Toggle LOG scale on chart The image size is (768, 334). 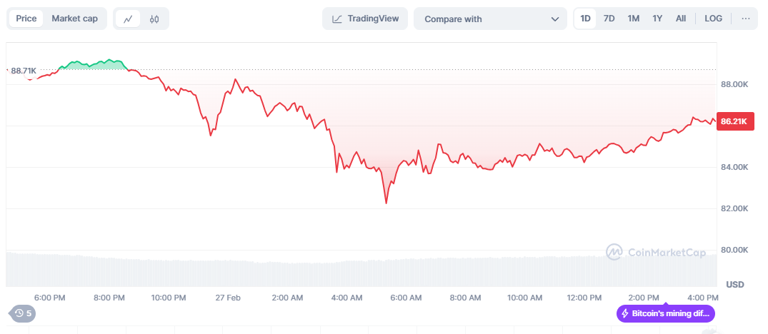coord(713,19)
